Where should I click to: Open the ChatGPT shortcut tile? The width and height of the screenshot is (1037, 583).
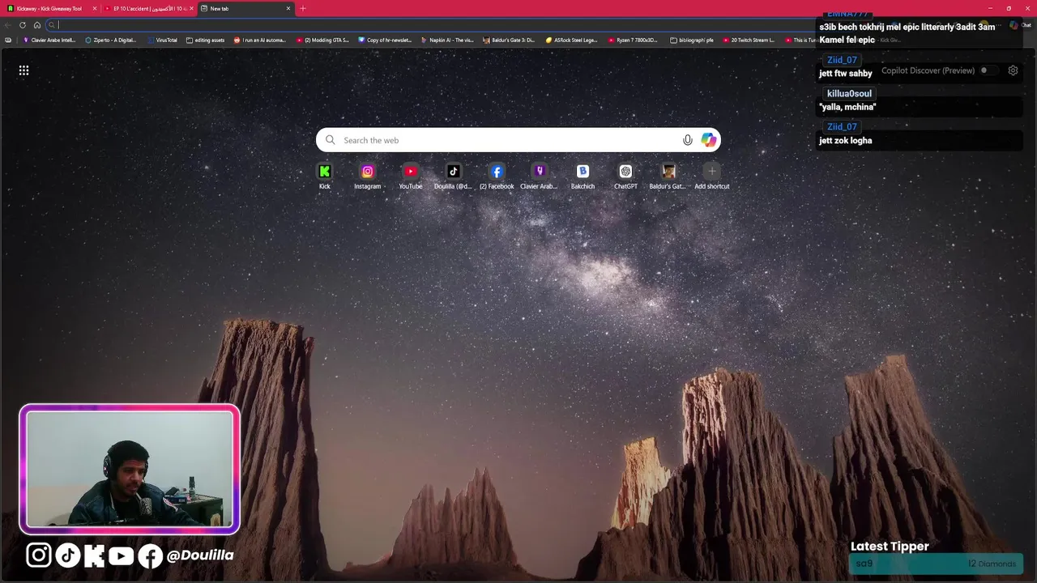625,176
